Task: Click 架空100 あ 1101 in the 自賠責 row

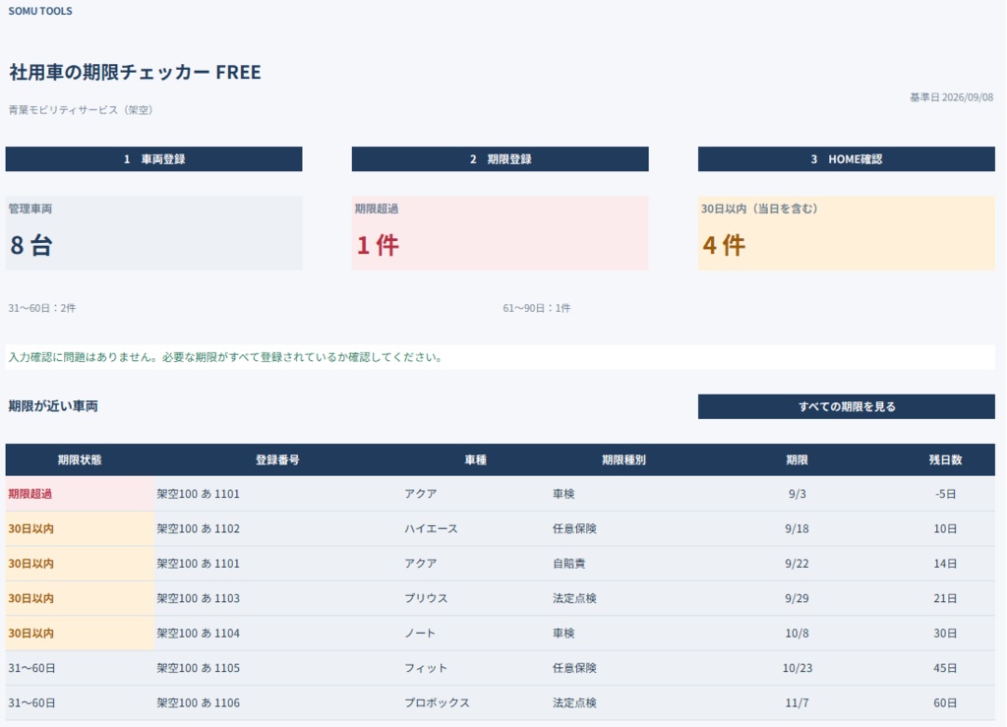Action: [198, 564]
